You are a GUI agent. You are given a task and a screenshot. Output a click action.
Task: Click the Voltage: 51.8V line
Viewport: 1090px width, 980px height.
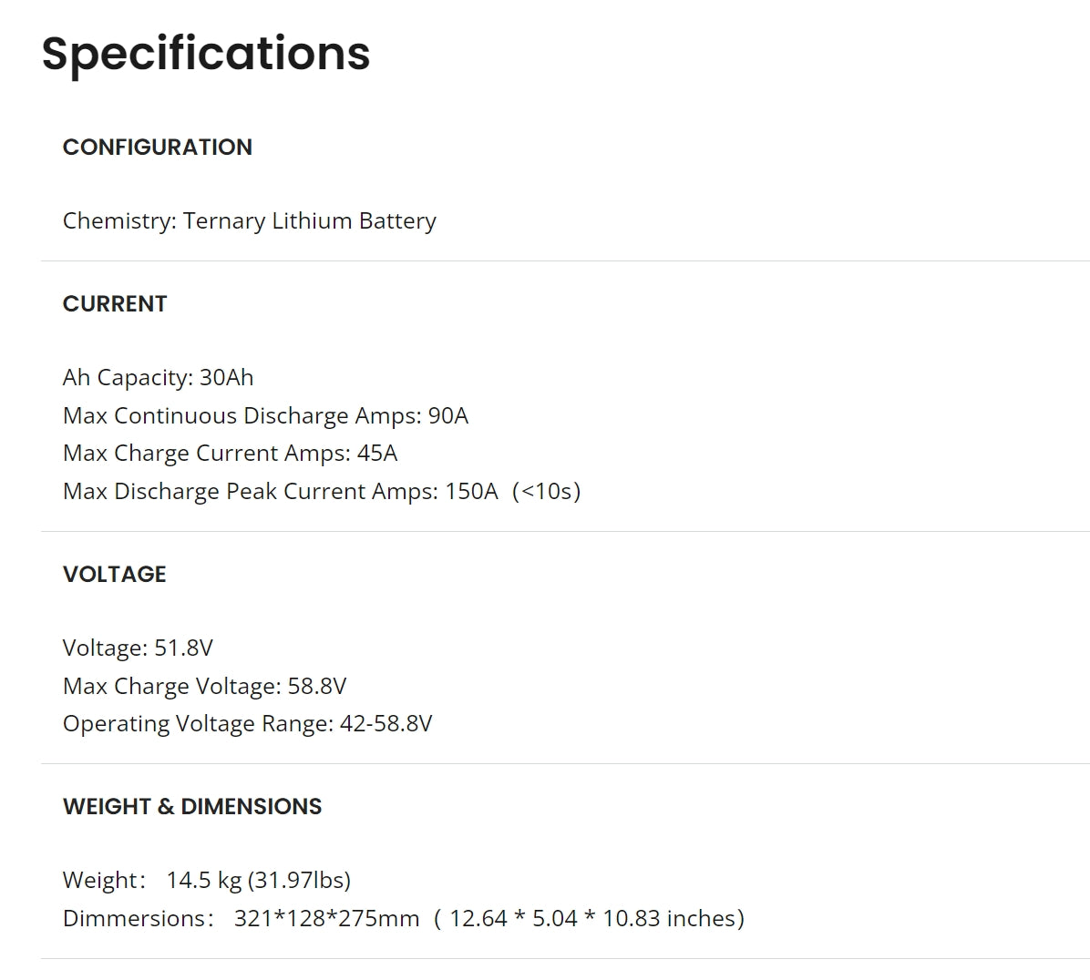(x=138, y=648)
